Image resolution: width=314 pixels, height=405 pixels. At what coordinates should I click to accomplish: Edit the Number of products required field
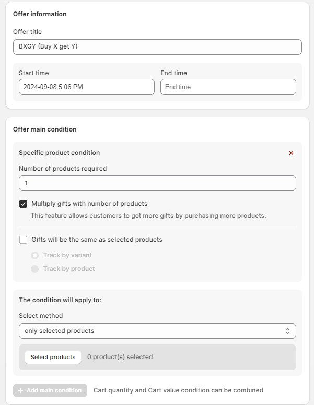pyautogui.click(x=157, y=183)
